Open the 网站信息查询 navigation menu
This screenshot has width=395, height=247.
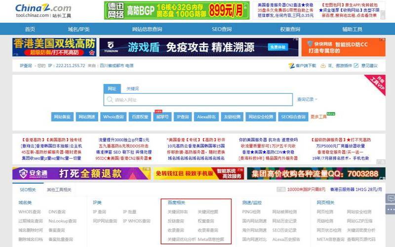point(147,29)
